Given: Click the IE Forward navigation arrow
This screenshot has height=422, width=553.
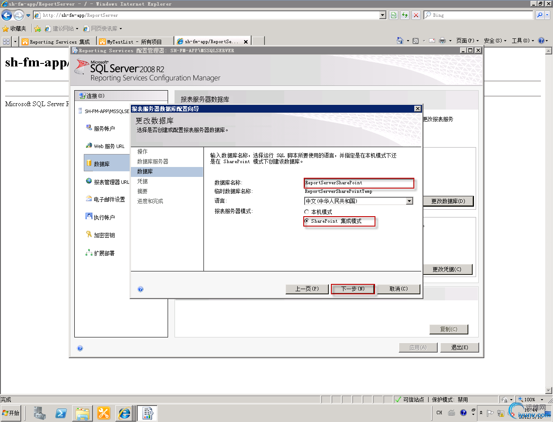Looking at the screenshot, I should tap(19, 16).
